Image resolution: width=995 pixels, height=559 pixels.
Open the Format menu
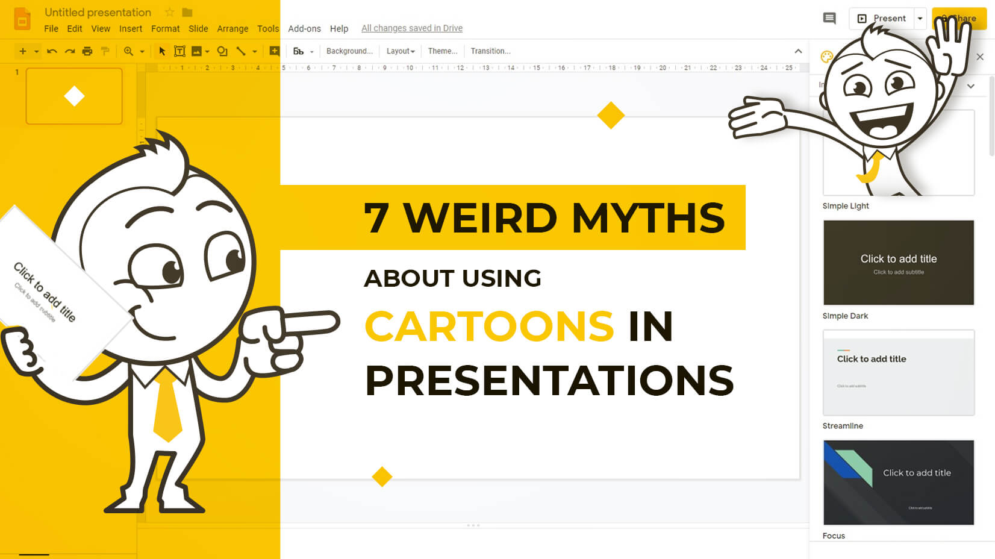165,28
